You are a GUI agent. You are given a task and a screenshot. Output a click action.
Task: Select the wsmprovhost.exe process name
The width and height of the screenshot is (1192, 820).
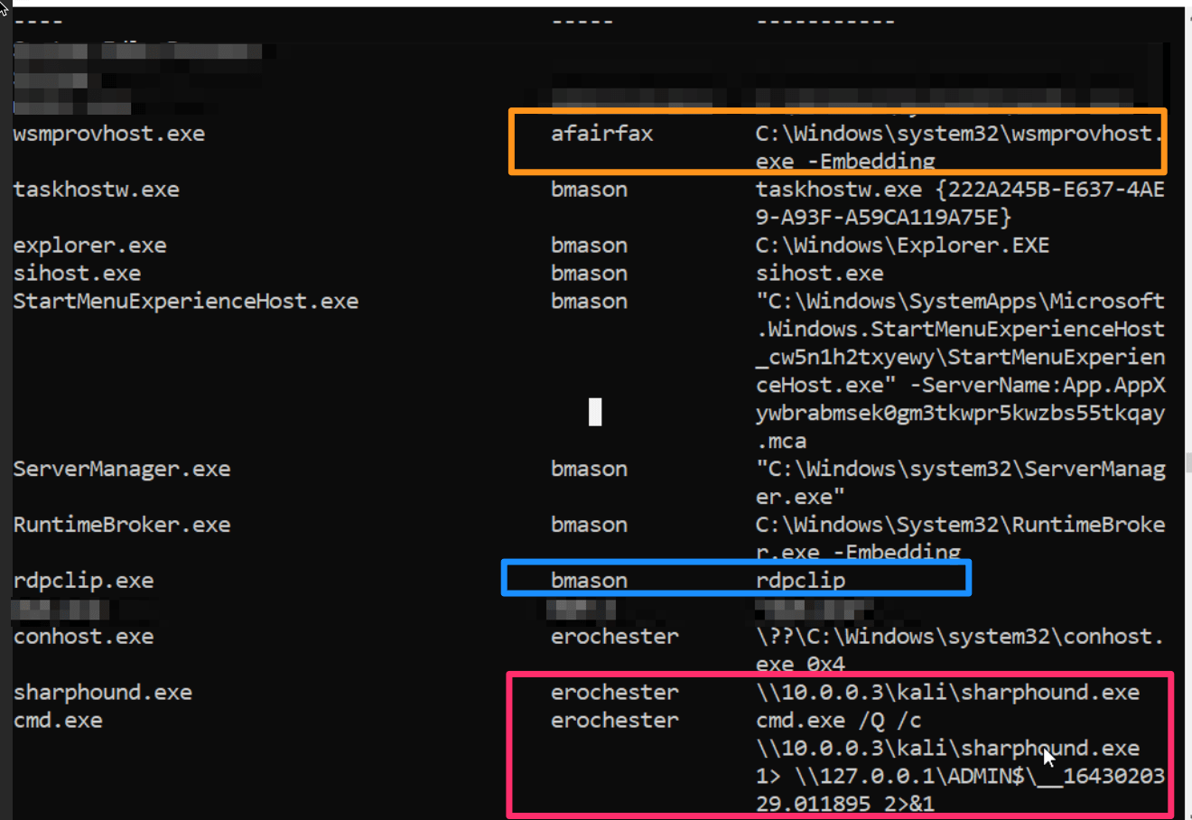click(x=109, y=134)
